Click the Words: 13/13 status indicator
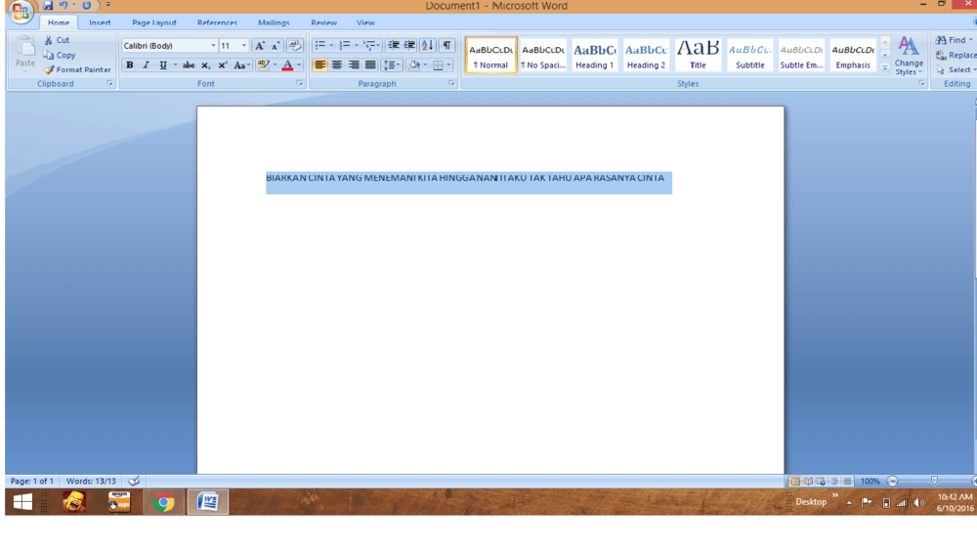Screen dimensions: 977x549 click(91, 481)
